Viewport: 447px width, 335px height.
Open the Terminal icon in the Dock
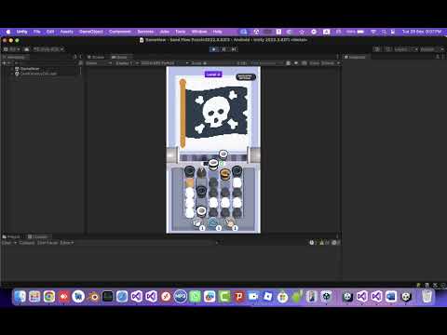(x=107, y=297)
